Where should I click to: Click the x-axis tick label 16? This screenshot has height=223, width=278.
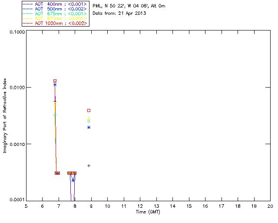[205, 206]
